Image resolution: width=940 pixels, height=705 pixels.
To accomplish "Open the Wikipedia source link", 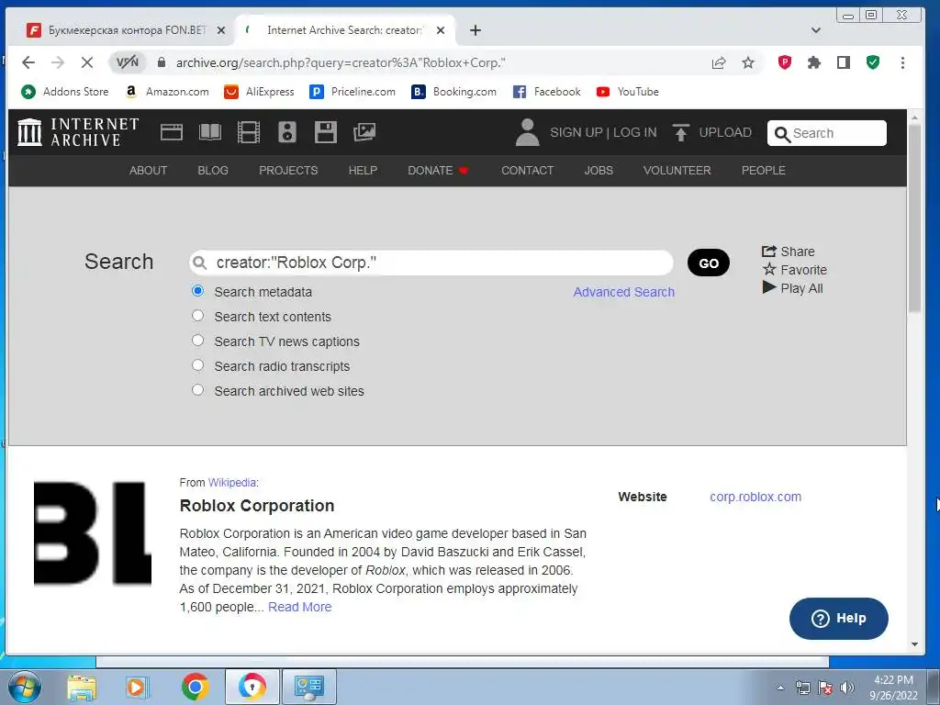I will click(x=232, y=483).
